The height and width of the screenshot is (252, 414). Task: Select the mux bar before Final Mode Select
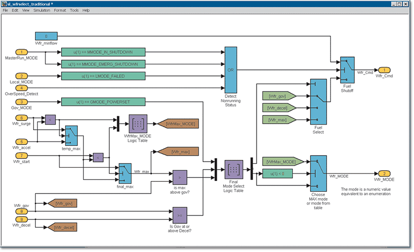point(216,169)
